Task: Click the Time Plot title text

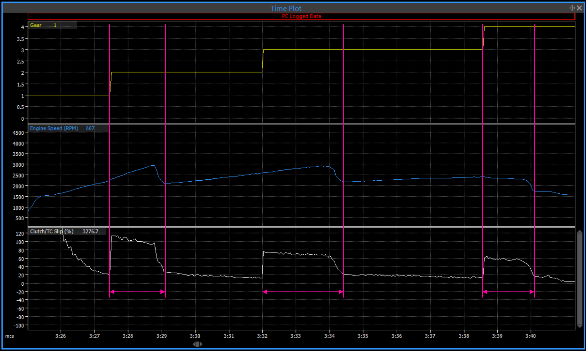Action: tap(286, 8)
